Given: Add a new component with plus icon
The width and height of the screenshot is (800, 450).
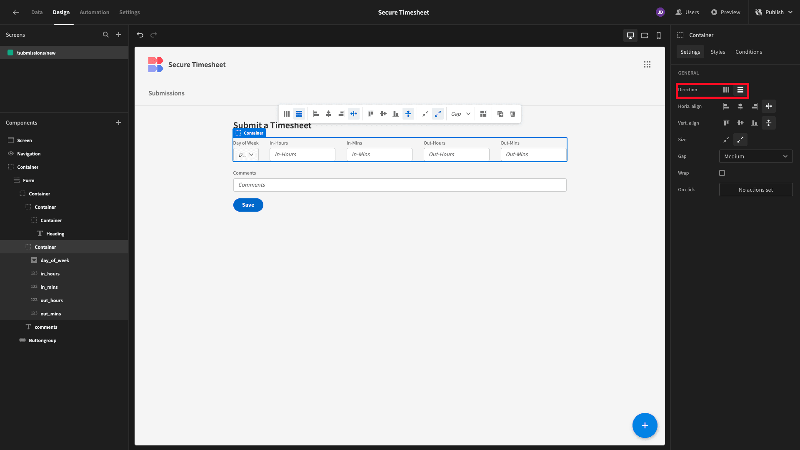Looking at the screenshot, I should point(119,122).
